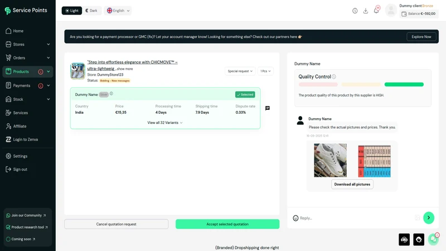Image resolution: width=446 pixels, height=251 pixels.
Task: Click the supplier avatar in chat
Action: coord(300,120)
